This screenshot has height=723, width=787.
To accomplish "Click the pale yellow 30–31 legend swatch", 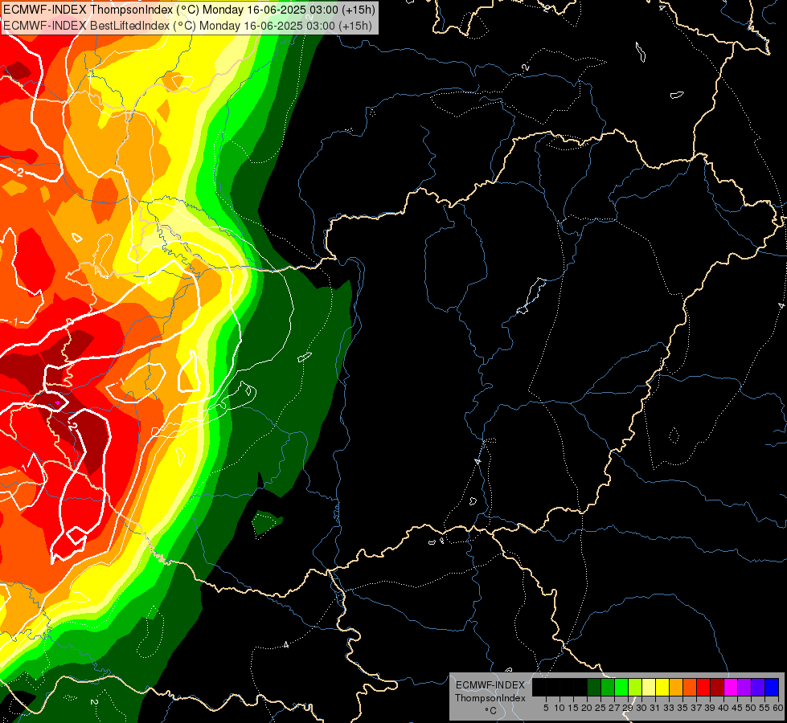I will pos(649,687).
